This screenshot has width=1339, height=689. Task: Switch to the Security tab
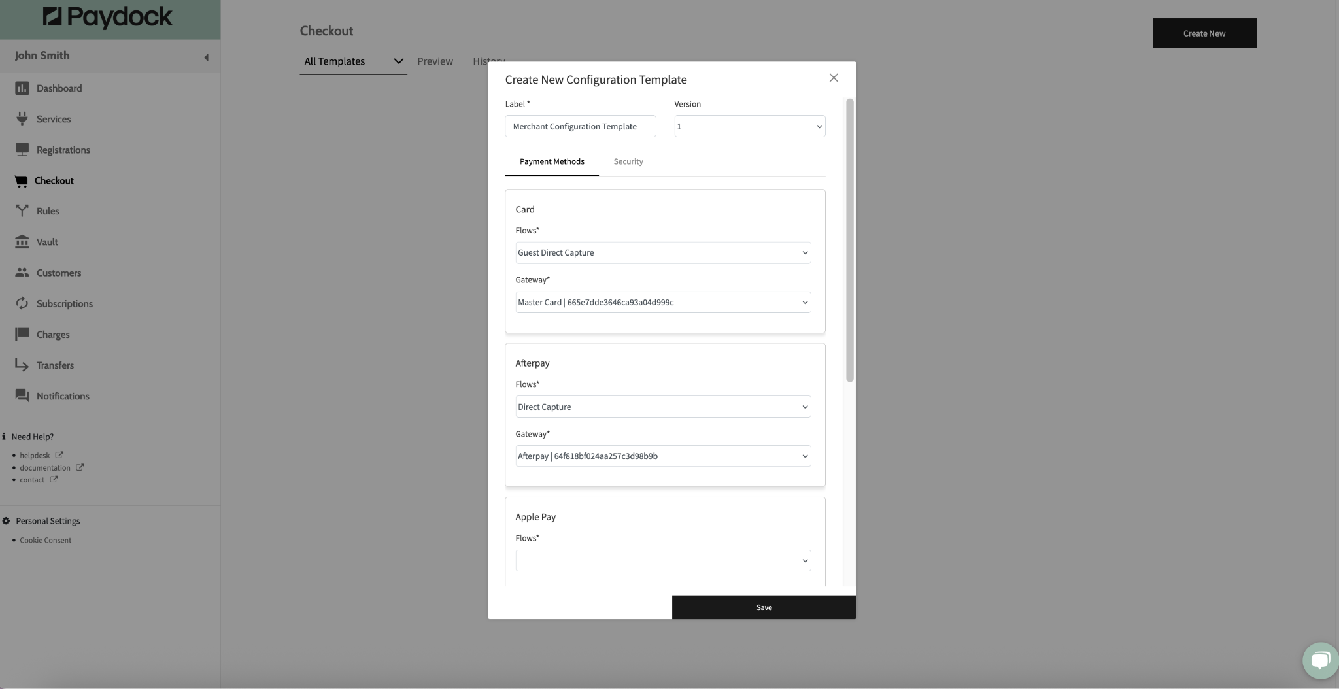(x=628, y=161)
